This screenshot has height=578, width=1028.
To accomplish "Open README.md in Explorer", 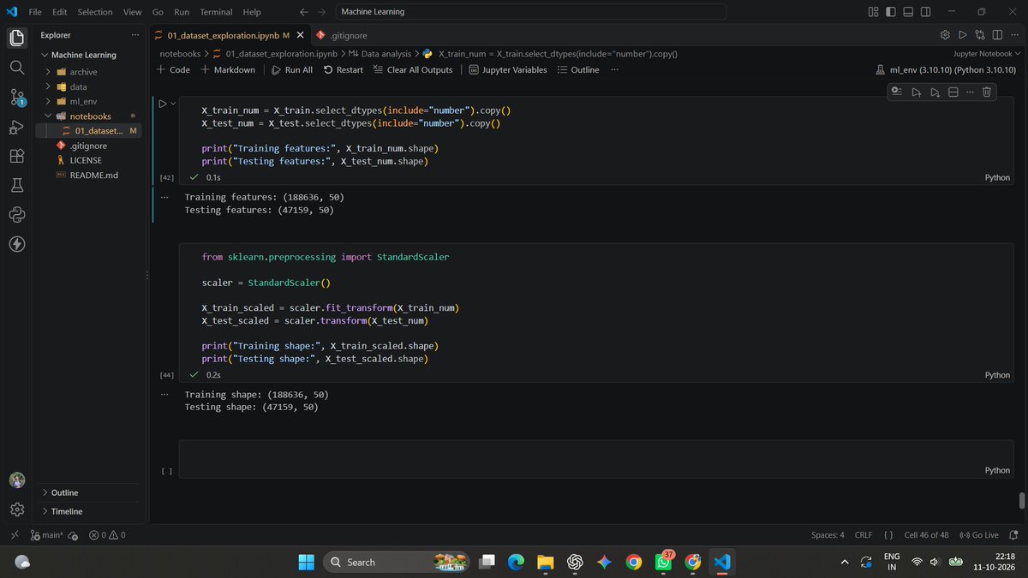I will tap(93, 175).
